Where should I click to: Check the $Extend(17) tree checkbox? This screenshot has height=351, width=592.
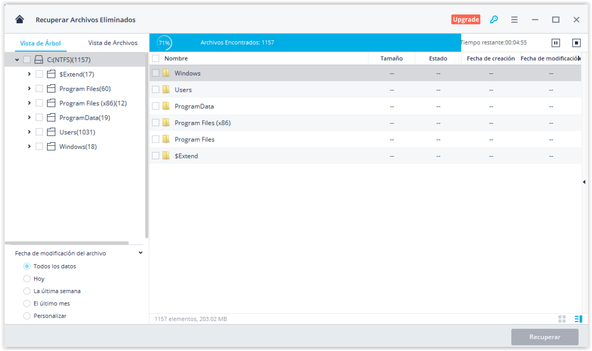point(39,74)
